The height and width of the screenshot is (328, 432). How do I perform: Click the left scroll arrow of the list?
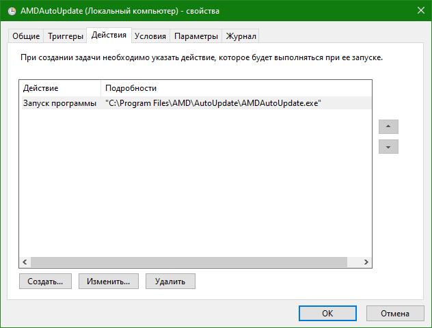coord(25,262)
